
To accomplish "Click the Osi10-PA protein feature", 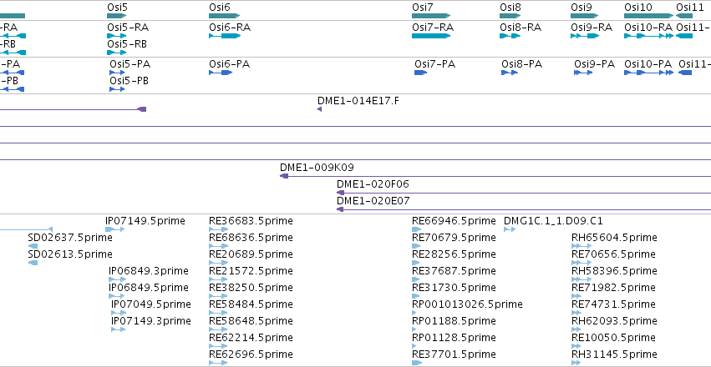I will coord(649,73).
